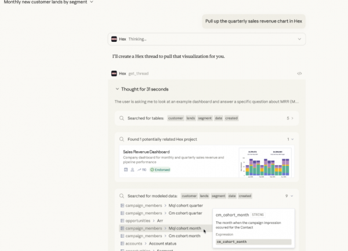
Task: Expand the Hex Thinking status bar
Action: click(299, 39)
